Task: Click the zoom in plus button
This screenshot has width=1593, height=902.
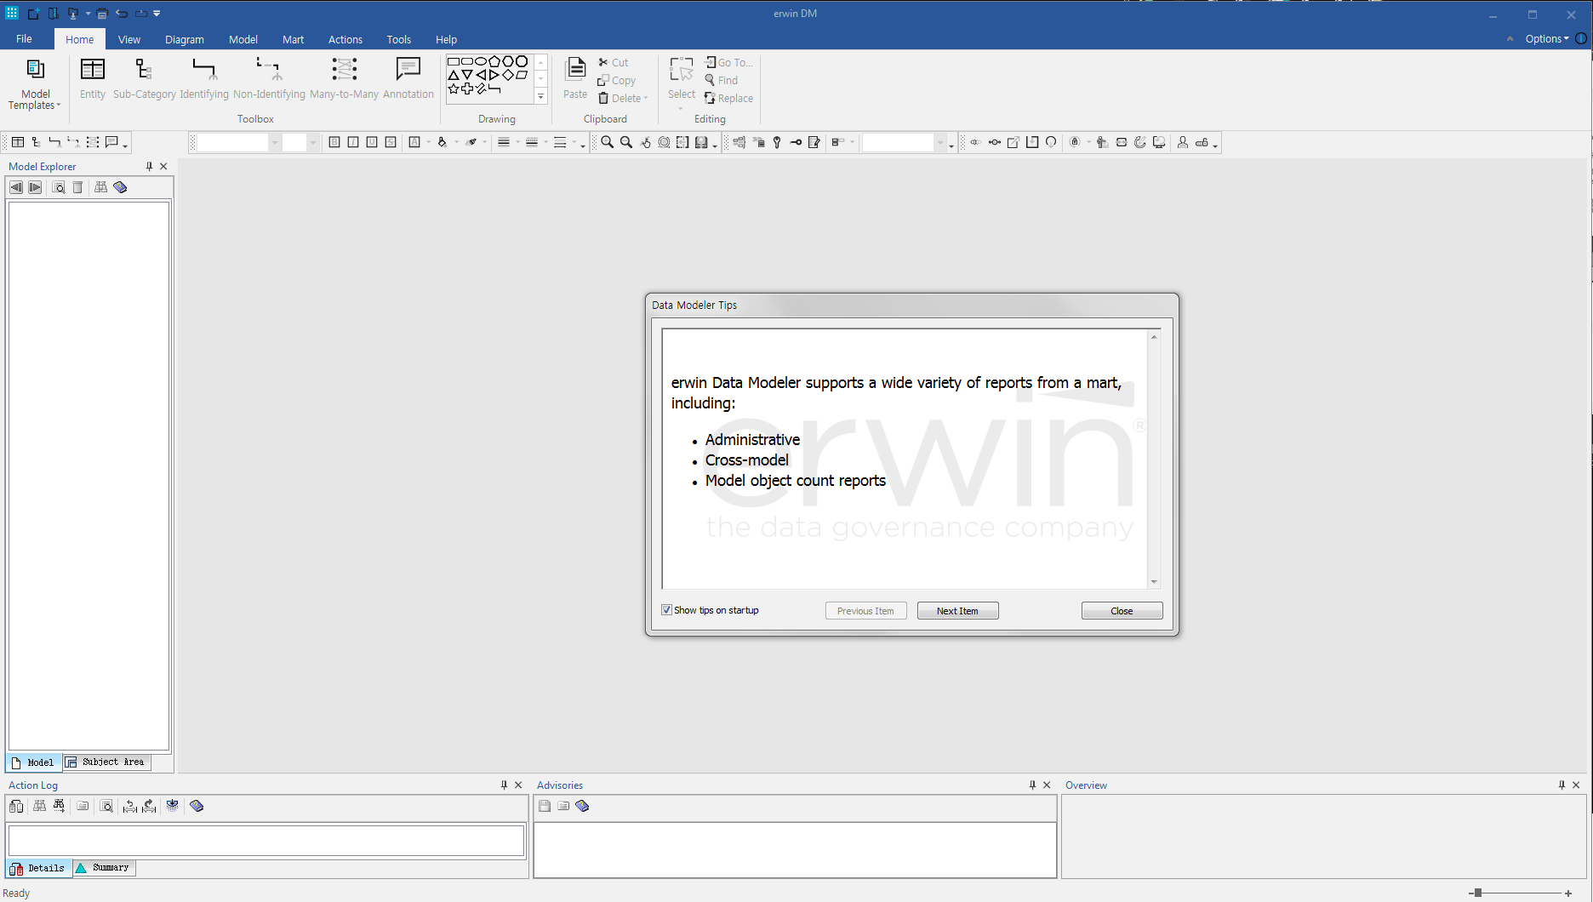Action: 1568,893
